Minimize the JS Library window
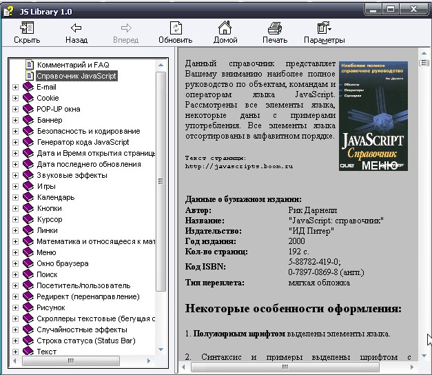The height and width of the screenshot is (375, 432). (373, 10)
